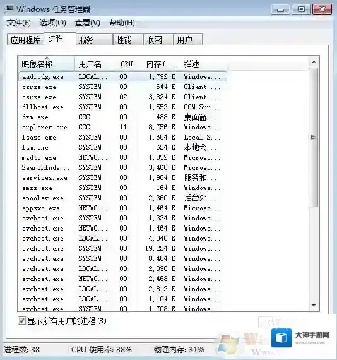Image resolution: width=337 pixels, height=360 pixels.
Task: Sort by 映像名称 column header
Action: click(47, 64)
